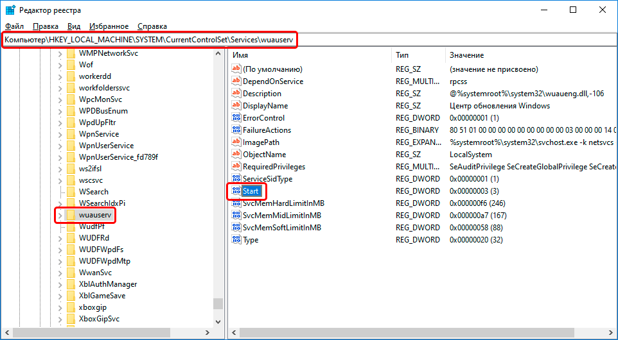
Task: Click the tree pane vertical scrollbar thumb
Action: point(218,304)
